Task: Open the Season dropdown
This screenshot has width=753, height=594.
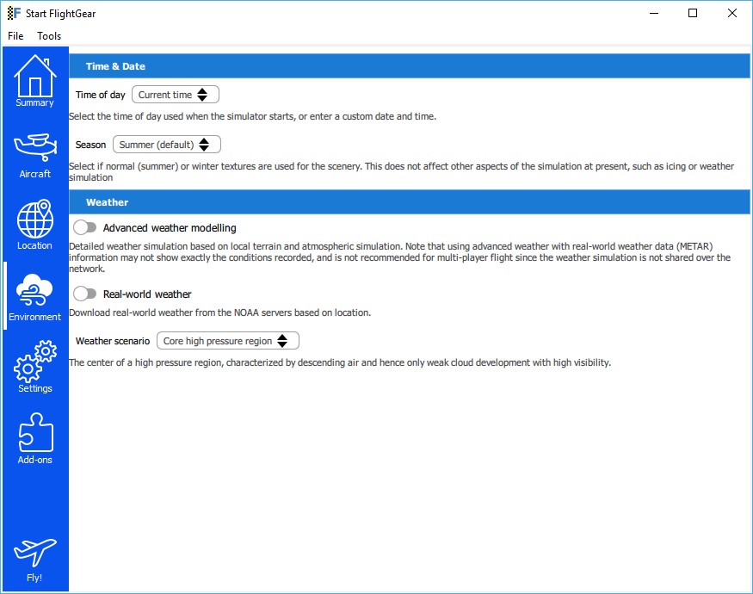Action: [167, 145]
